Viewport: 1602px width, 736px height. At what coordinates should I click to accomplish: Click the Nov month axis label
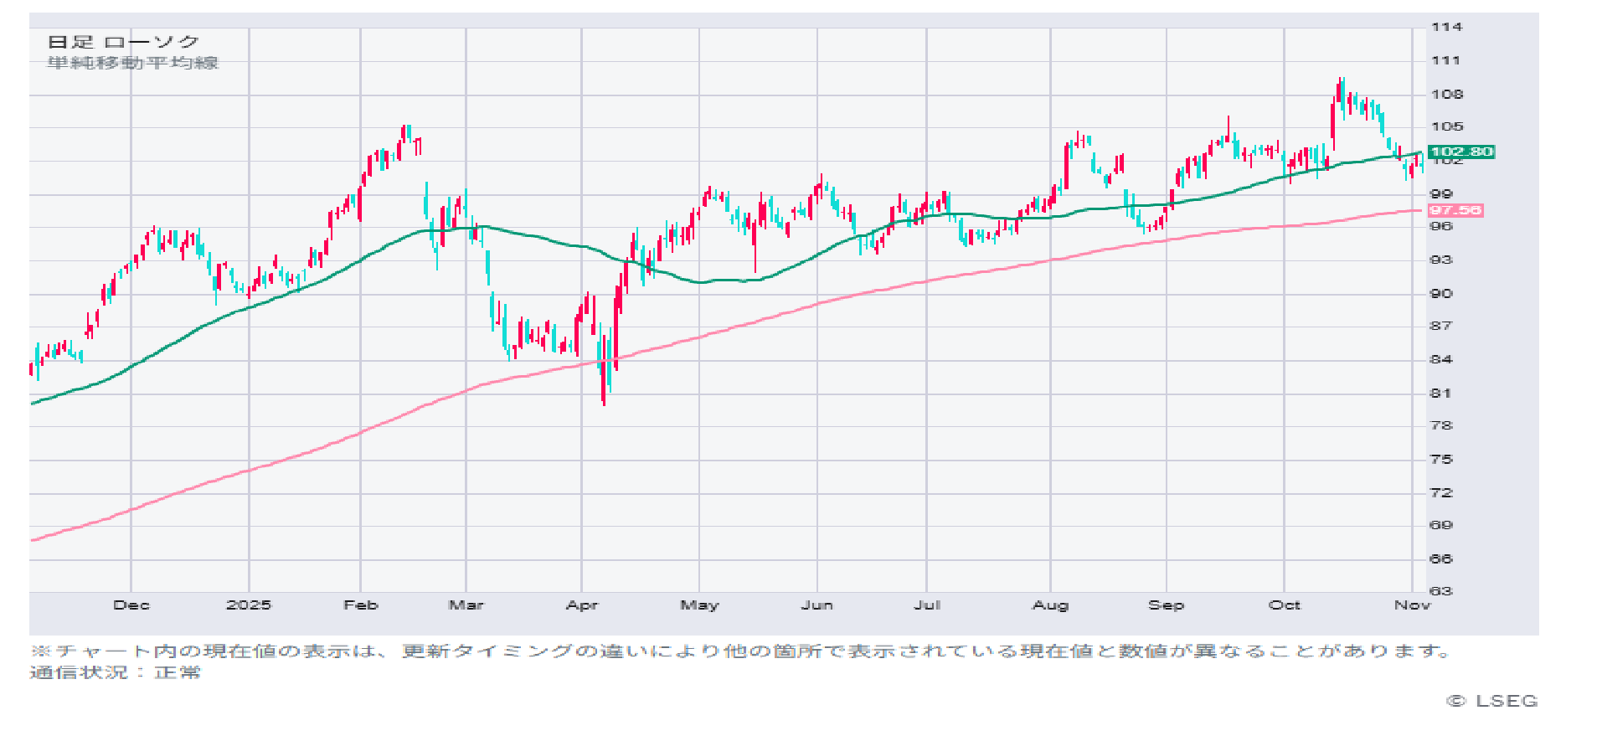(x=1412, y=605)
